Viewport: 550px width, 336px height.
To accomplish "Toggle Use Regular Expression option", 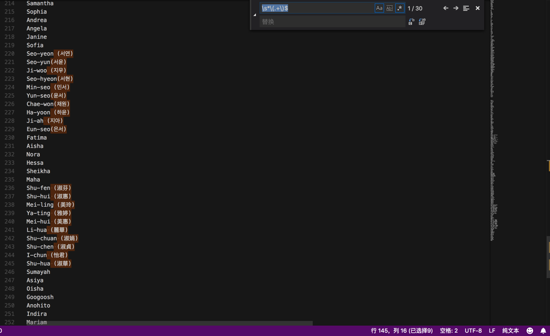I will (x=399, y=8).
